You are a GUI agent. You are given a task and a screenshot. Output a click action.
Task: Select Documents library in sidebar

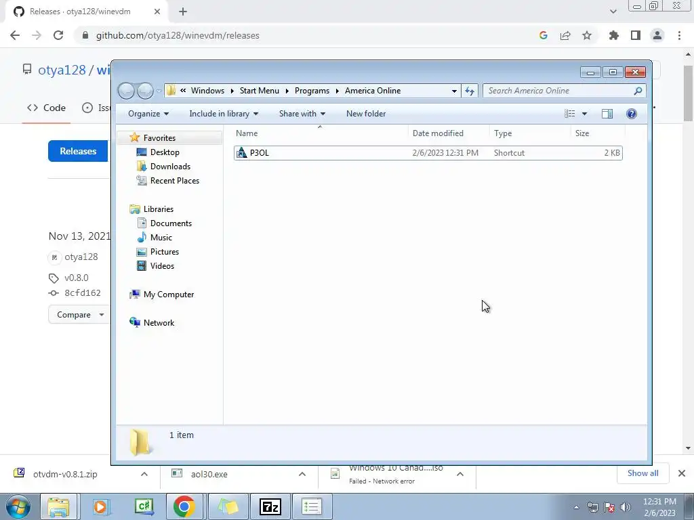(x=171, y=223)
